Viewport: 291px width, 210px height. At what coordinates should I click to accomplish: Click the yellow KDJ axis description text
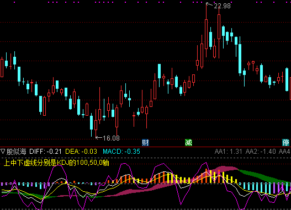pos(56,163)
